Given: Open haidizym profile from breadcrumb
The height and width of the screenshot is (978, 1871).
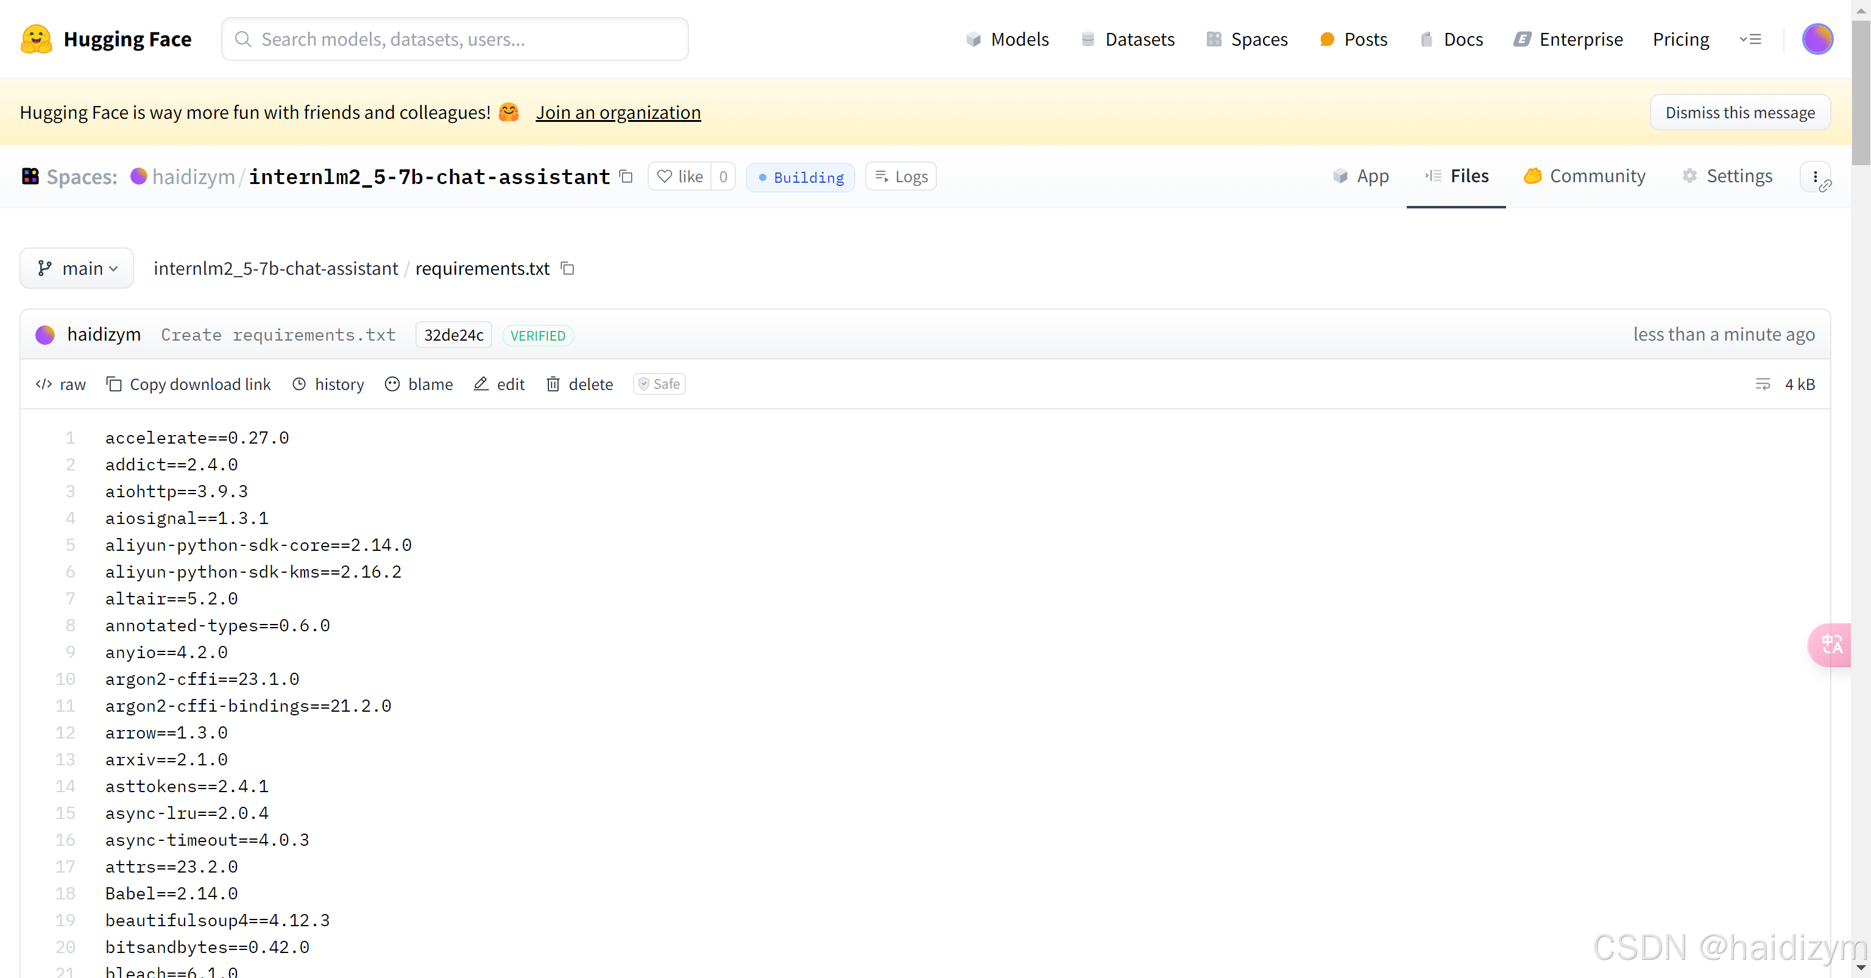Looking at the screenshot, I should point(193,177).
